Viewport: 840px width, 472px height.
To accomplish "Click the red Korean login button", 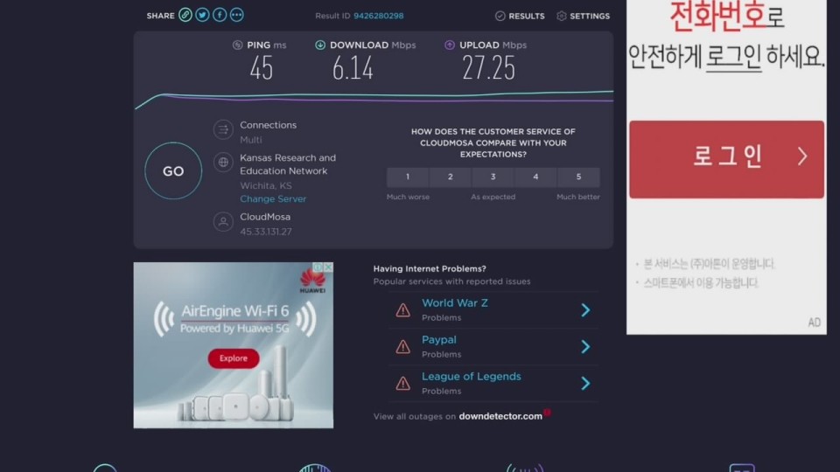I will [726, 159].
